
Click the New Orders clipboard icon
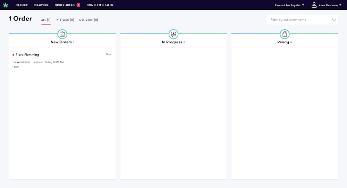pyautogui.click(x=62, y=34)
